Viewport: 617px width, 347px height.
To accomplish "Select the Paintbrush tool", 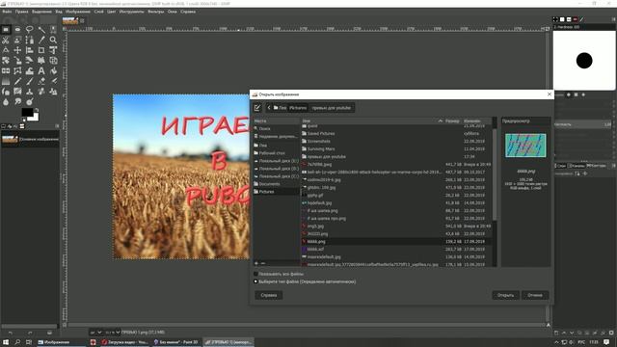I will 30,81.
